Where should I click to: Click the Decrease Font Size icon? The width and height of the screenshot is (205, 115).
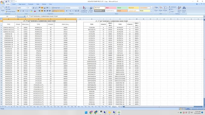36,8
